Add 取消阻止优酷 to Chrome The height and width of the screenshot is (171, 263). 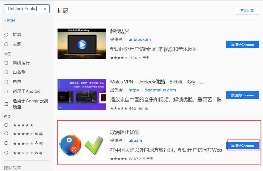pyautogui.click(x=242, y=146)
